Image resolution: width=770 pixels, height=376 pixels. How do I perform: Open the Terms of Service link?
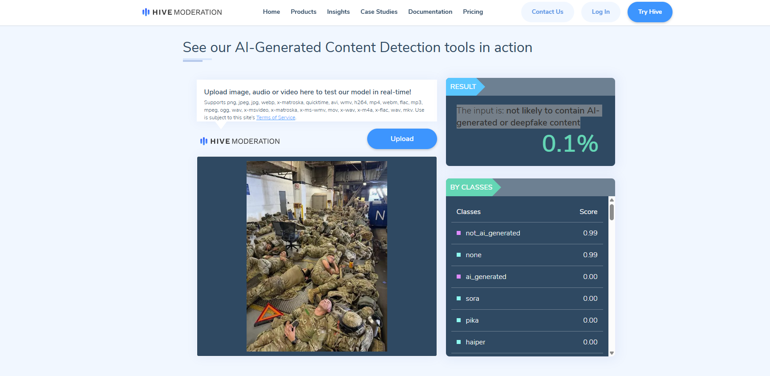276,117
